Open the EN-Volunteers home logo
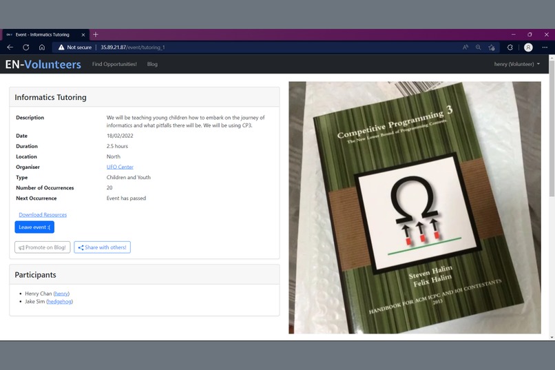555x370 pixels. click(43, 65)
